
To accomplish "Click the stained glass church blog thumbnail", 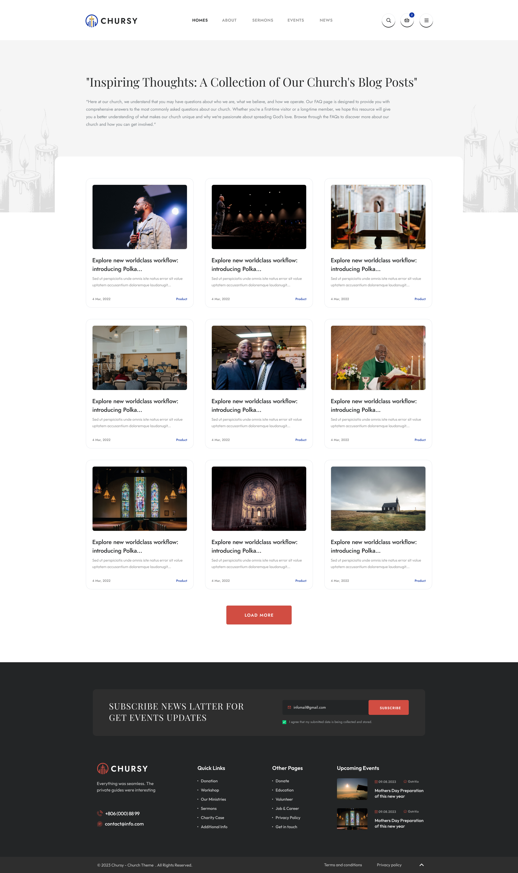I will pyautogui.click(x=139, y=498).
